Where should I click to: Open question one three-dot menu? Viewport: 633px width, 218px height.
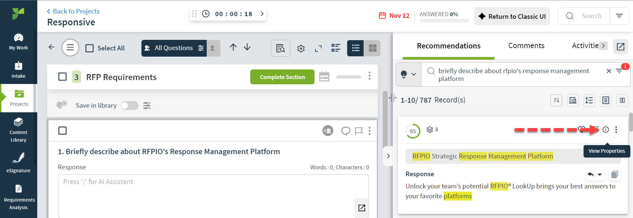click(370, 131)
